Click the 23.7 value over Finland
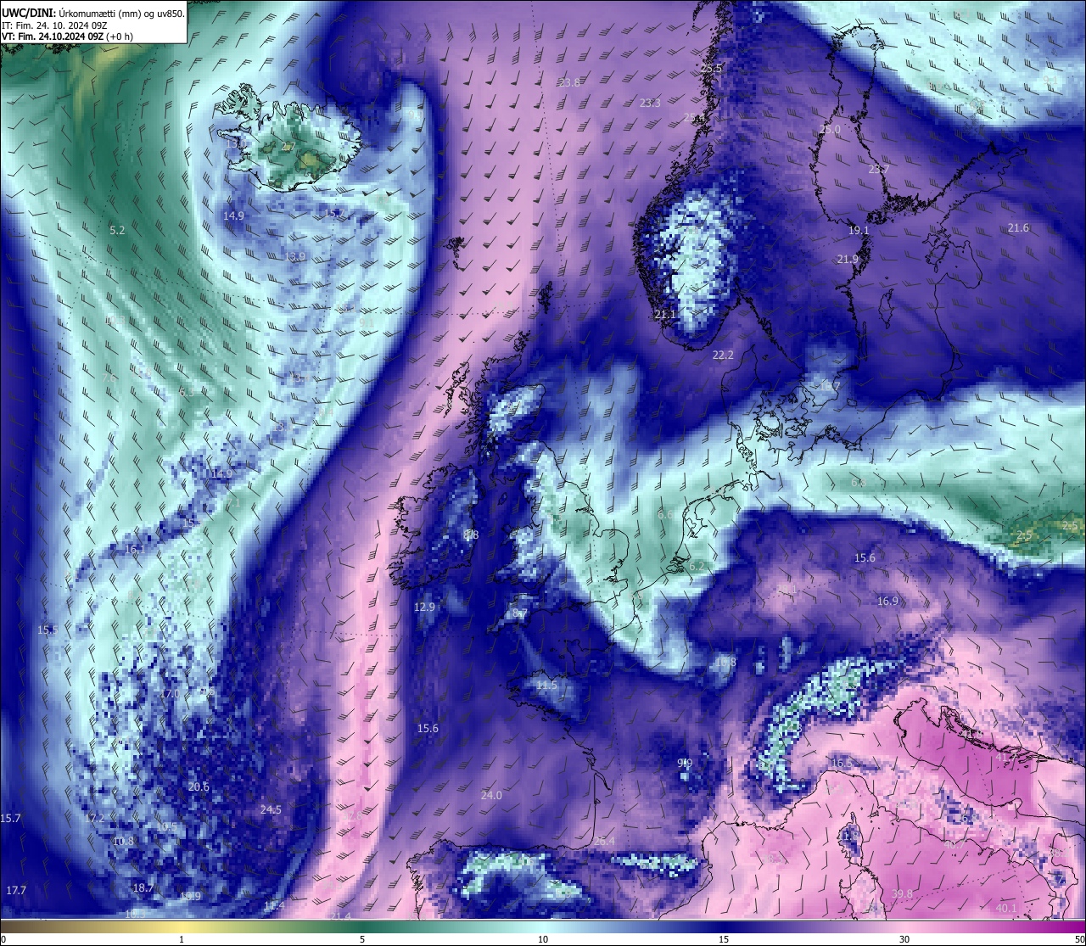Image resolution: width=1086 pixels, height=946 pixels. click(x=879, y=169)
